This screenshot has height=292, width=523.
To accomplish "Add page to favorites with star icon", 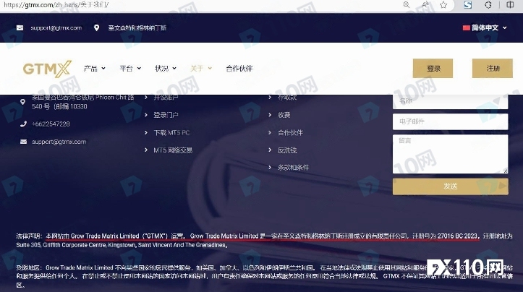I will [443, 4].
